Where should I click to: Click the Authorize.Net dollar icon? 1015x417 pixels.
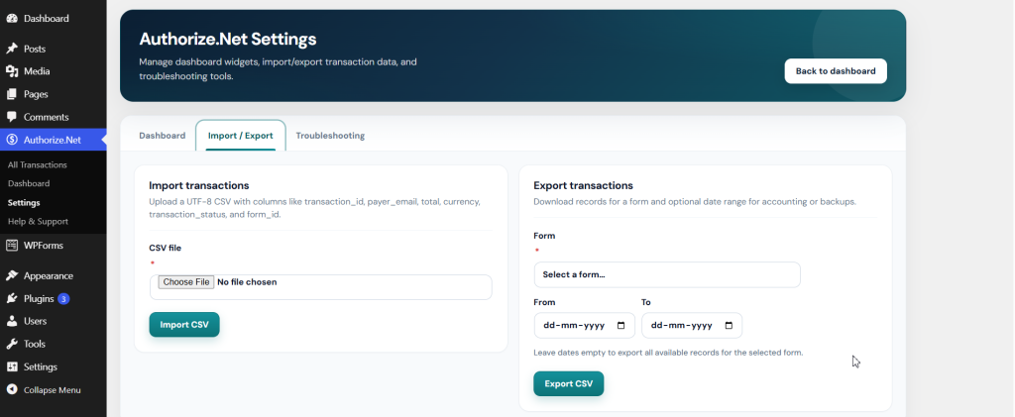12,140
